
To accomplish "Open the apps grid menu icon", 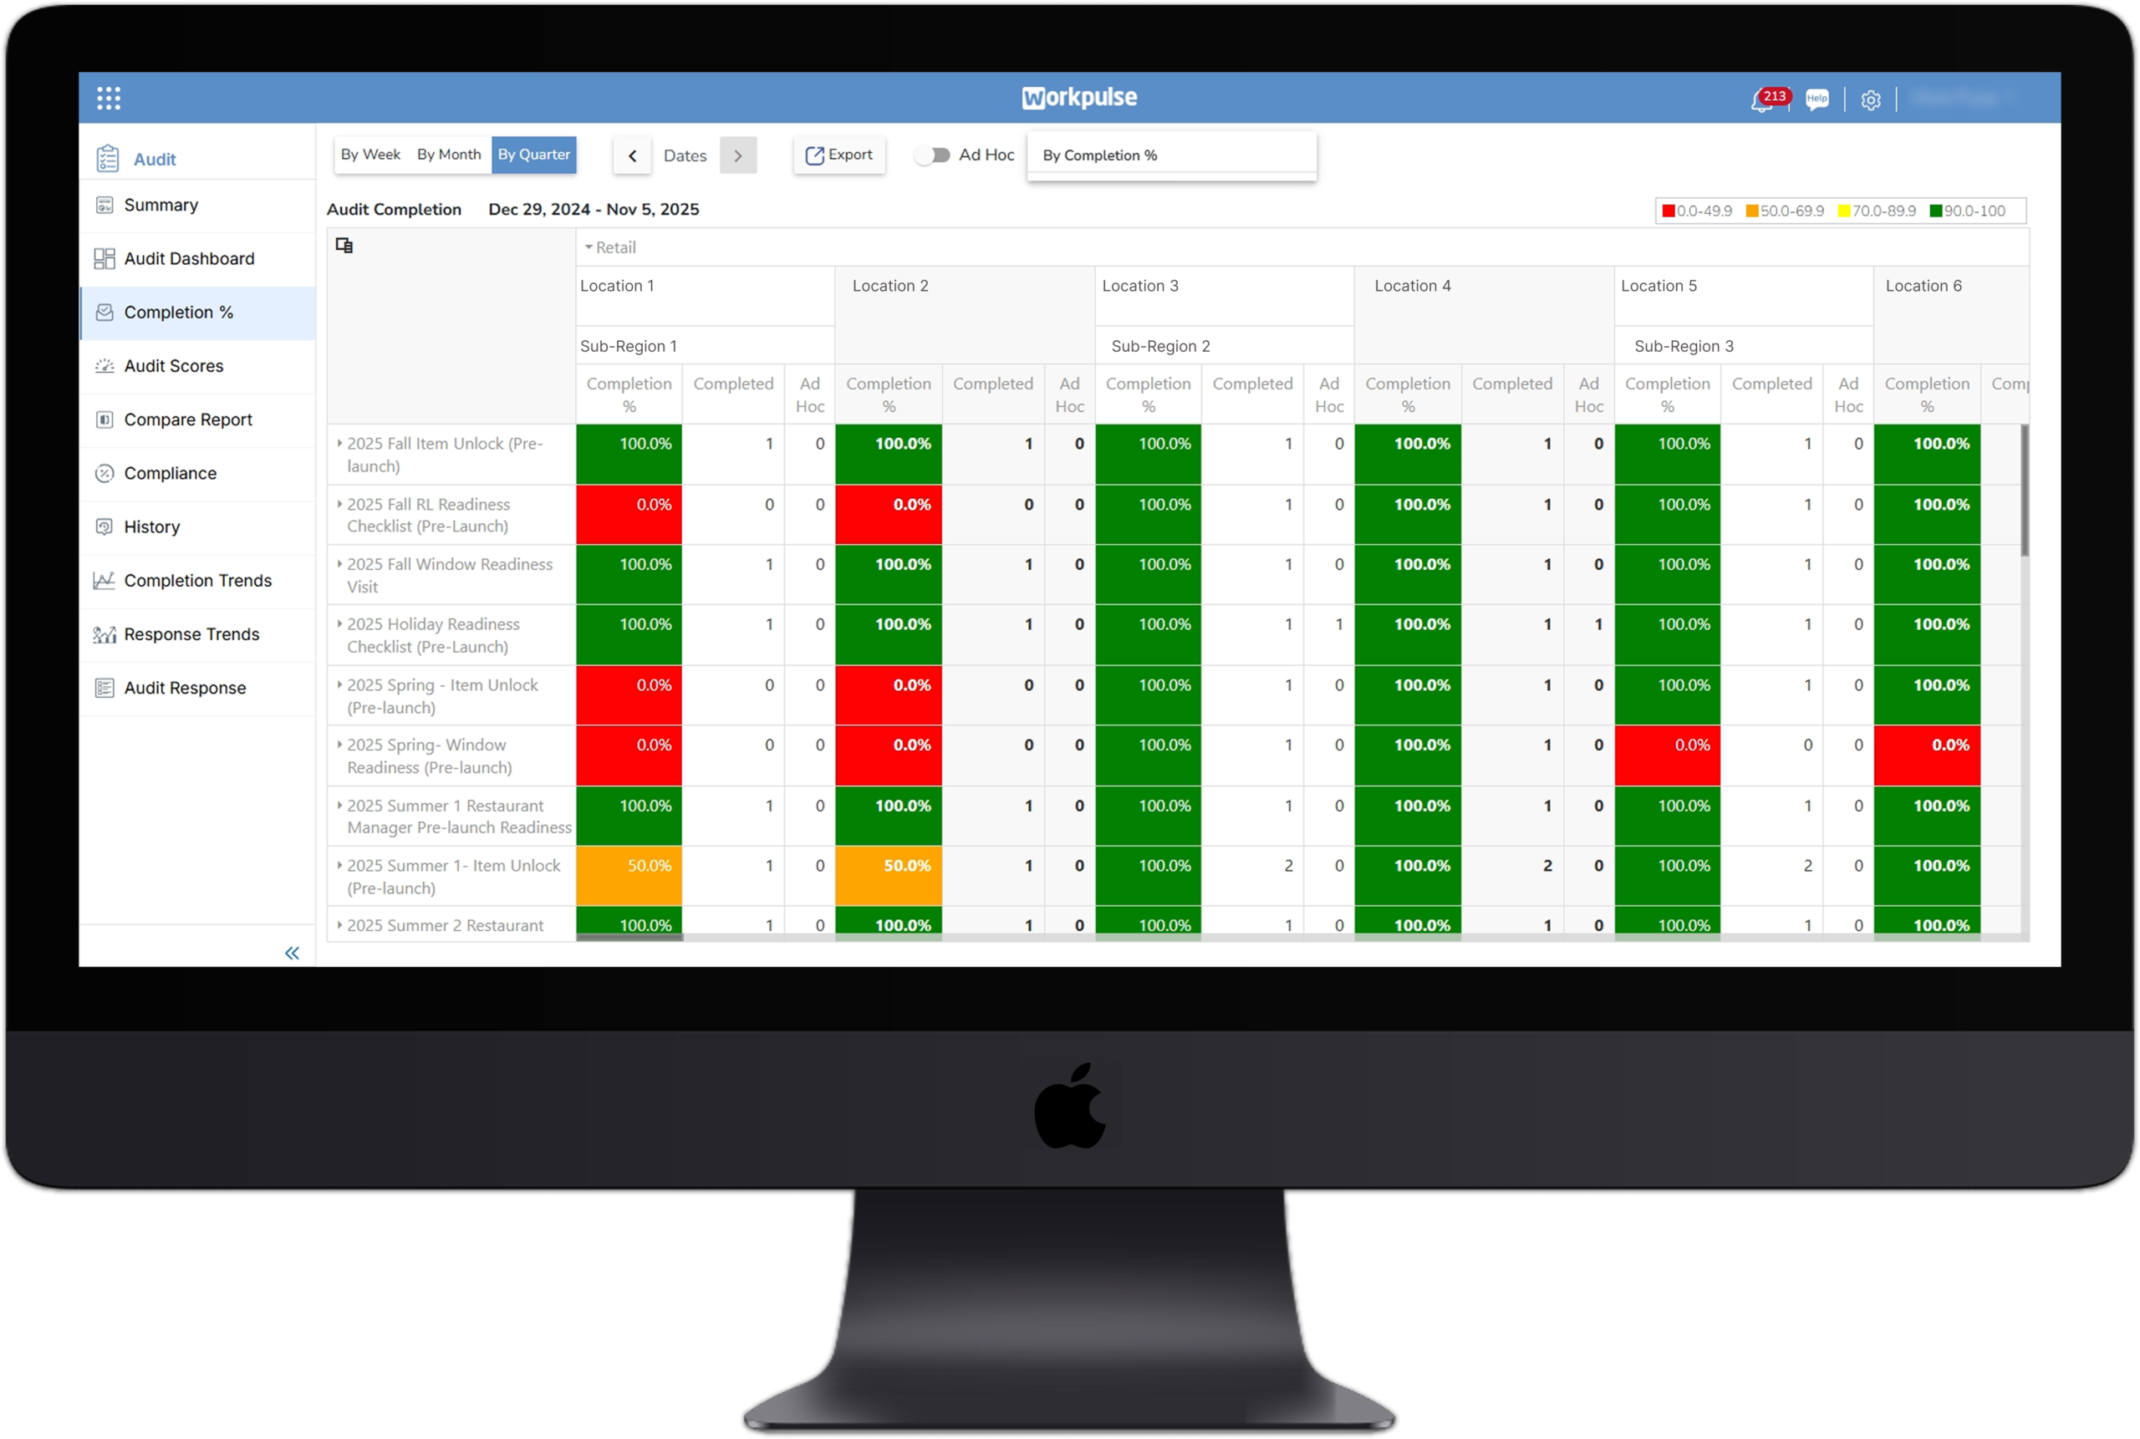I will [x=109, y=99].
